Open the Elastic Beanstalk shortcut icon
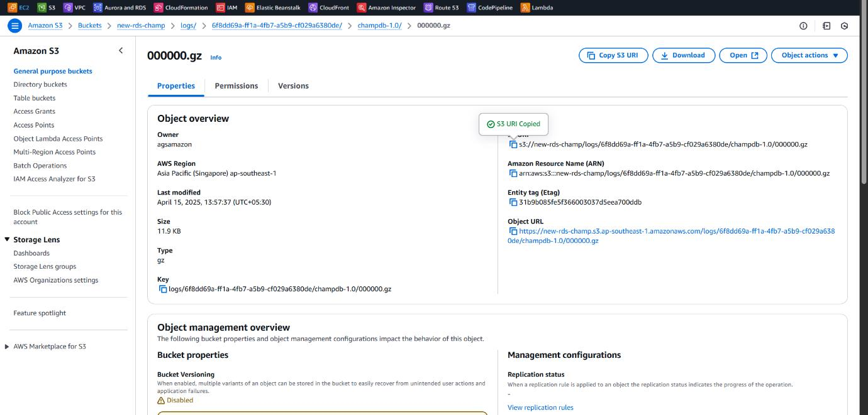This screenshot has width=868, height=415. (250, 8)
